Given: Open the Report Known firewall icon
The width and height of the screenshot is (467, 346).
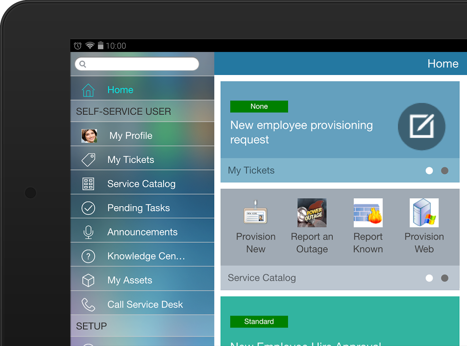Looking at the screenshot, I should point(368,213).
